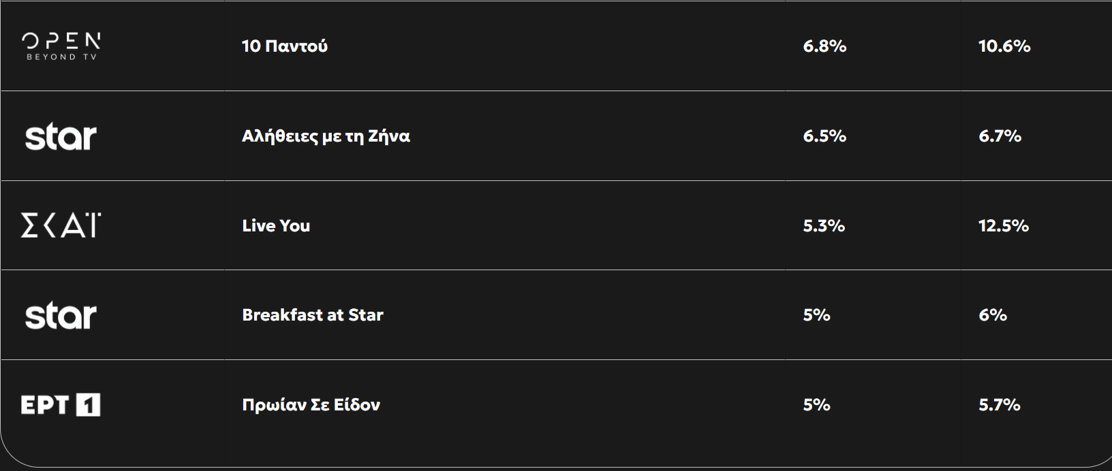Click the 6.7% share value
The height and width of the screenshot is (471, 1112).
(1000, 136)
